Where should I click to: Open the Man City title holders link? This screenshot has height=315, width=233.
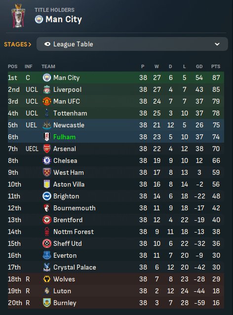[64, 19]
